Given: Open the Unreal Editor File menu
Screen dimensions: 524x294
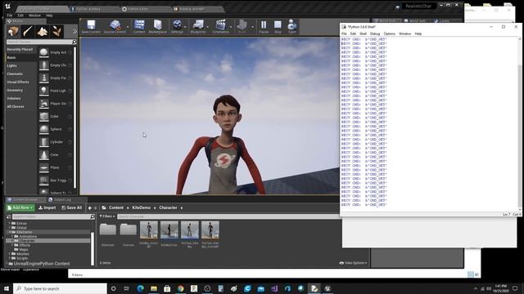Looking at the screenshot, I should pyautogui.click(x=10, y=16).
